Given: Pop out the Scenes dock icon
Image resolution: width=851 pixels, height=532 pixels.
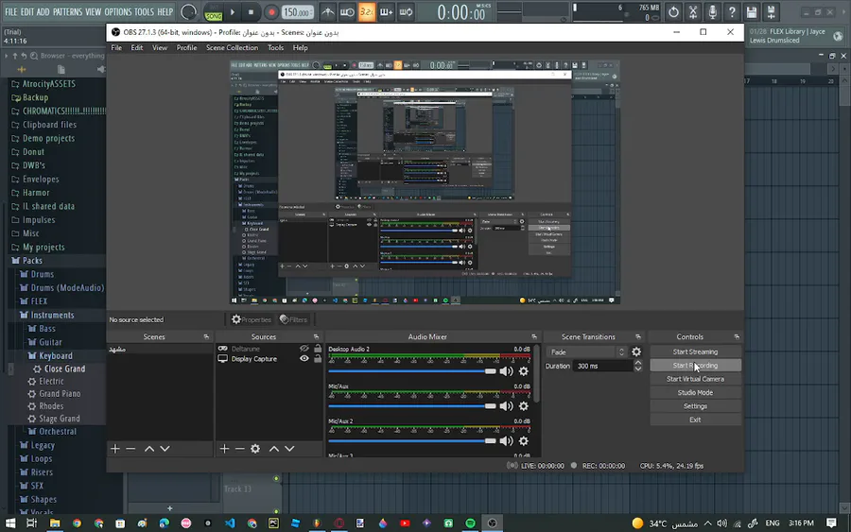Looking at the screenshot, I should coord(206,336).
